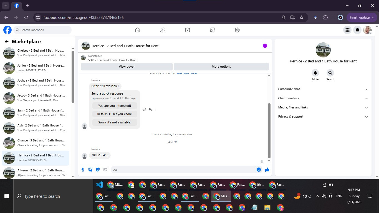Click the More options button
Viewport: 379px width, 213px height.
(221, 67)
